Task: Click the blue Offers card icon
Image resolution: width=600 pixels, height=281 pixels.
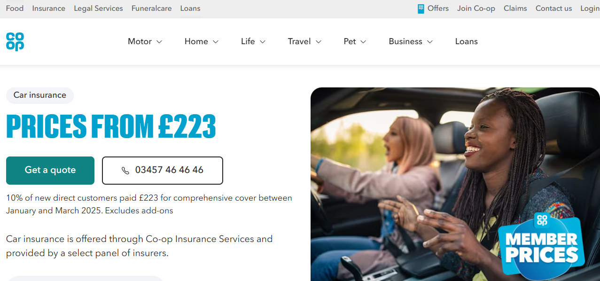Action: pyautogui.click(x=421, y=8)
